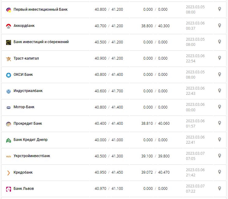Screen dimensions: 228x199
Task: Click Индустриалбанк rate 40.600 / 41.700
Action: (x=109, y=91)
